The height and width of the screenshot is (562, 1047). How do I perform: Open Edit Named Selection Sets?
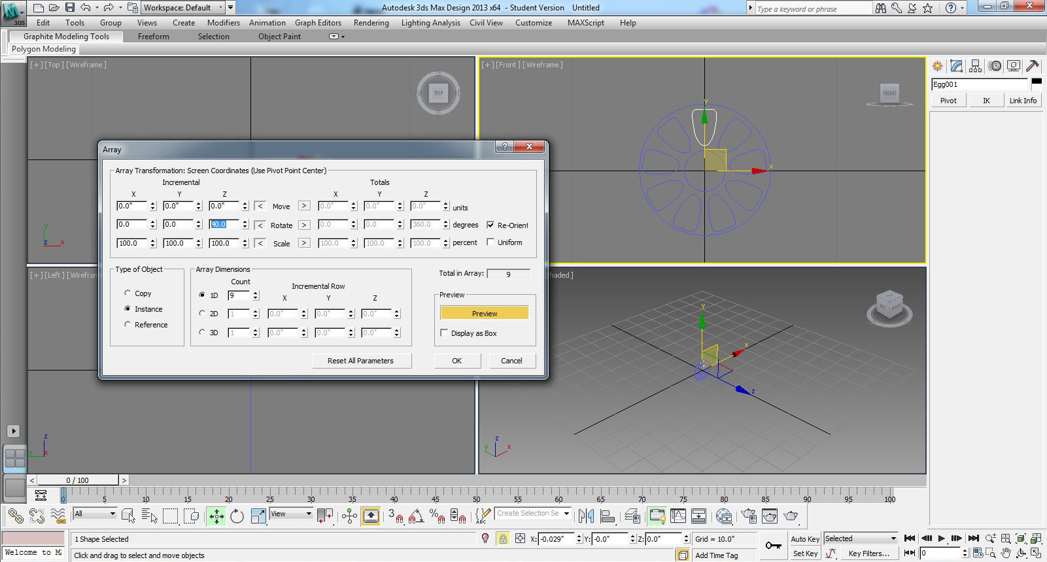coord(483,516)
